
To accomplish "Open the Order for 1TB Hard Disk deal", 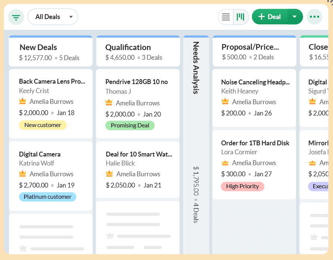I will click(x=255, y=143).
